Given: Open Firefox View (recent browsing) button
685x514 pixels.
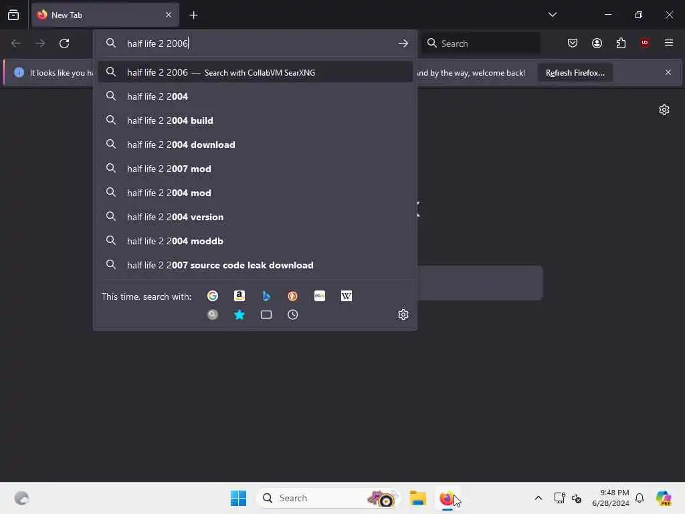Looking at the screenshot, I should 13,15.
